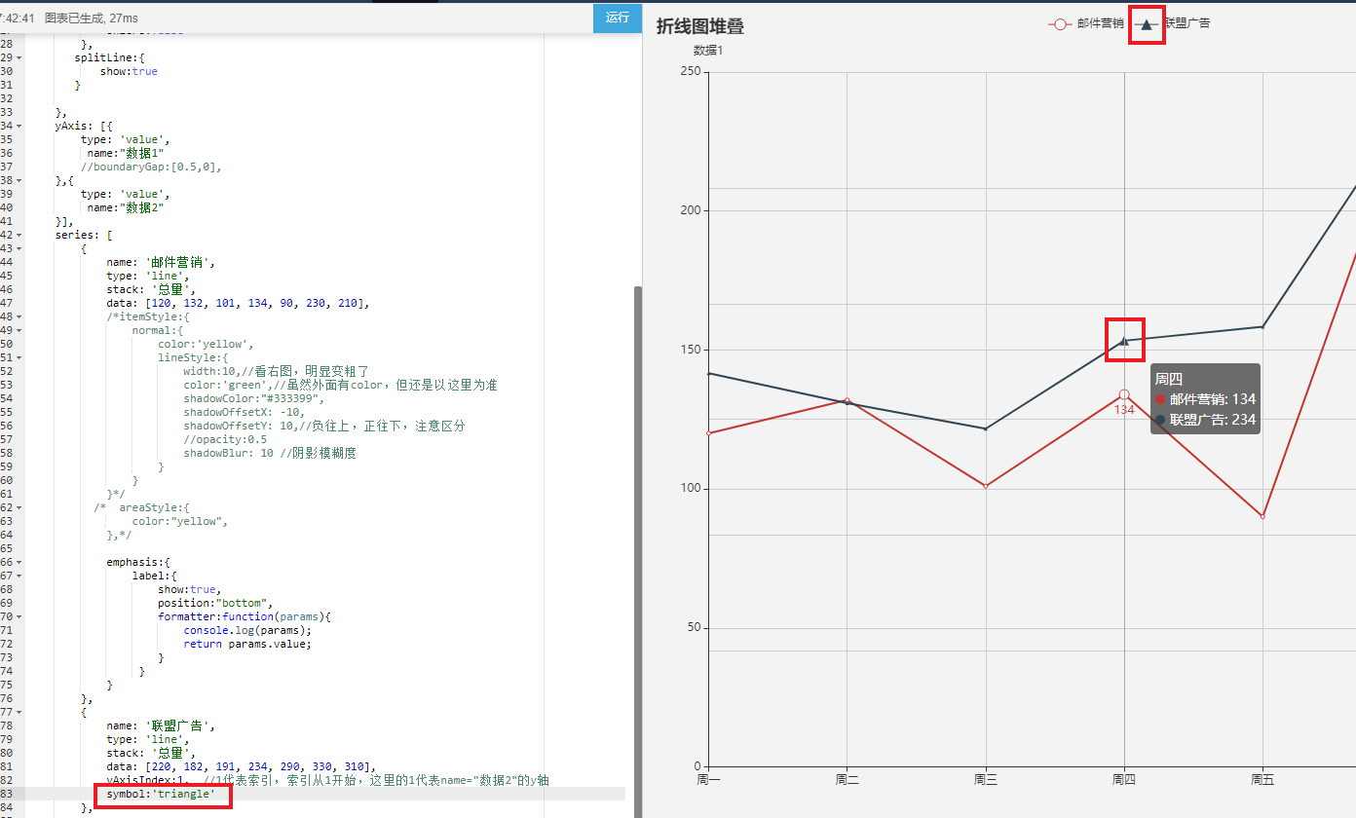Click the 150 y-axis label
1356x818 pixels.
691,350
